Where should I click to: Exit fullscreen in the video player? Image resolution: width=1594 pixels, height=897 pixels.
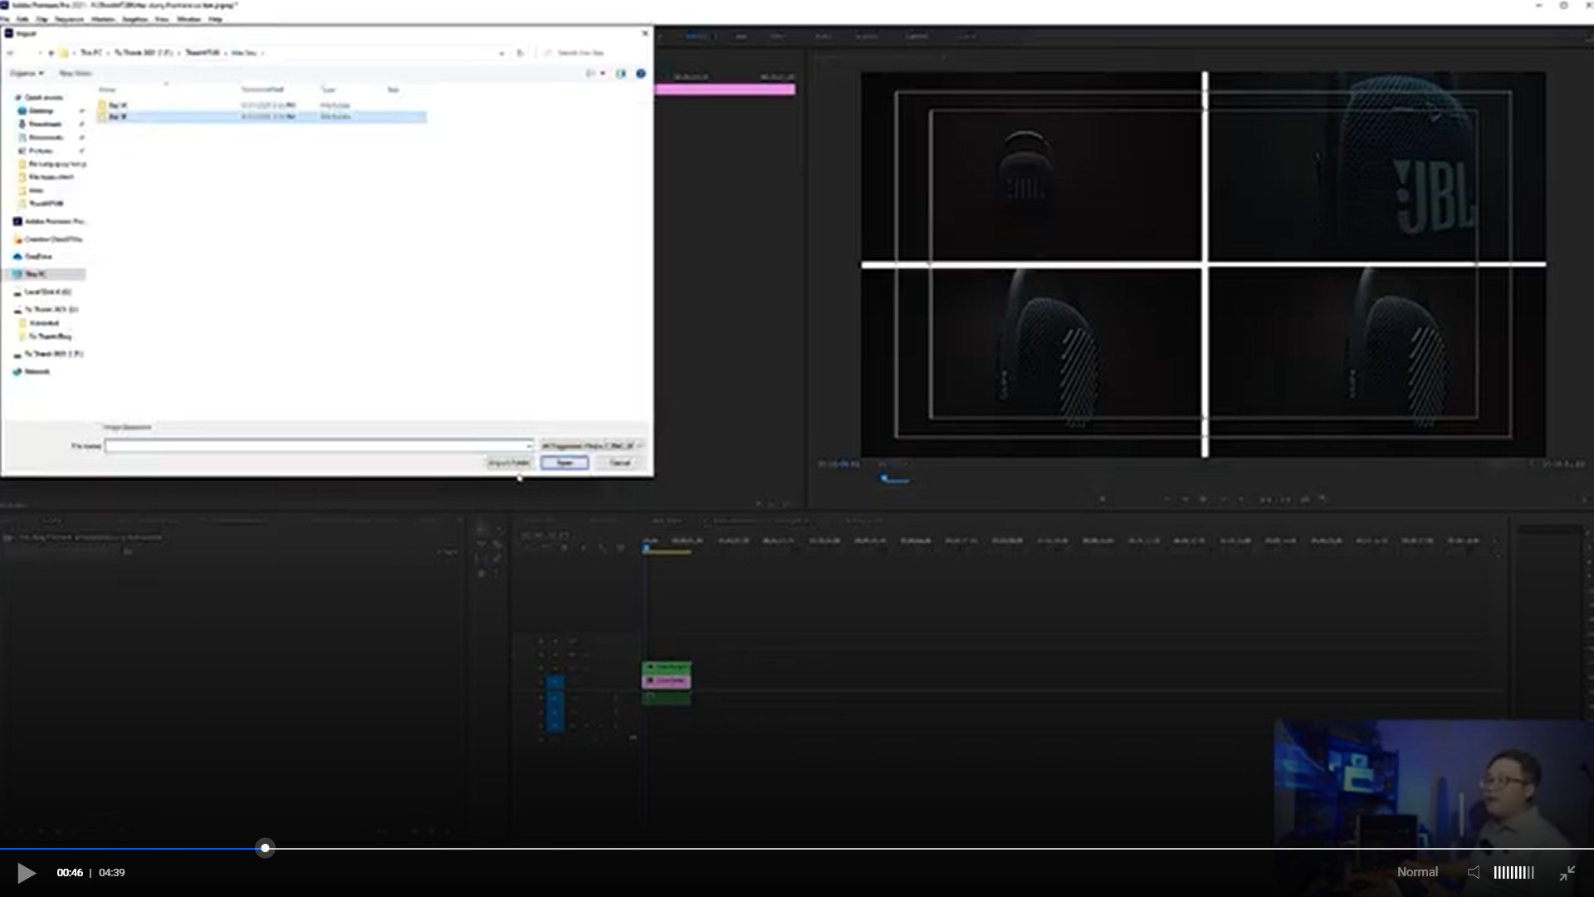point(1567,873)
